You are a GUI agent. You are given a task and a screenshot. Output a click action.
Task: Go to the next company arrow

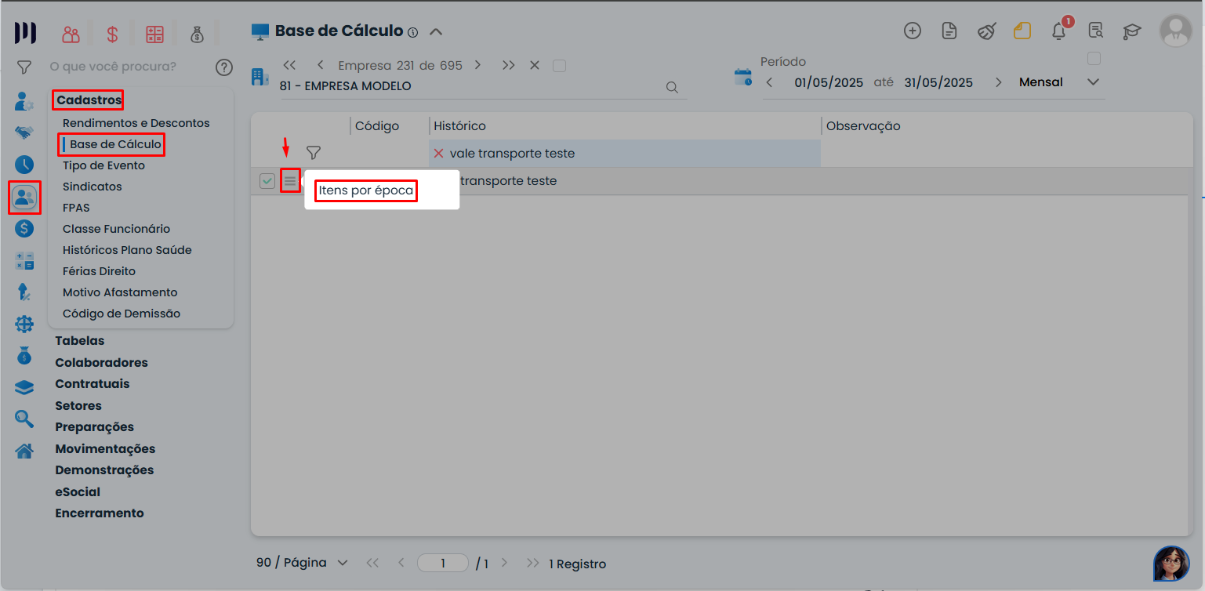pos(477,66)
